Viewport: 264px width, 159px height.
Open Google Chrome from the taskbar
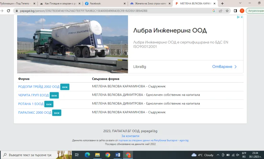[108, 155]
